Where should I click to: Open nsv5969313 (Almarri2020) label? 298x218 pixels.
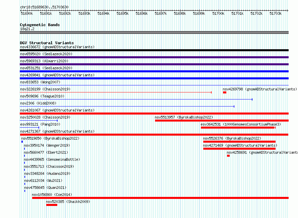pos(44,61)
